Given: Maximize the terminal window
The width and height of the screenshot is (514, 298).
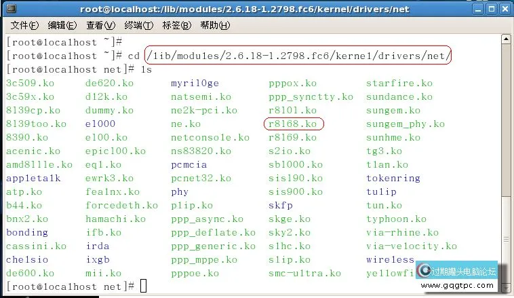Looking at the screenshot, I should point(492,10).
